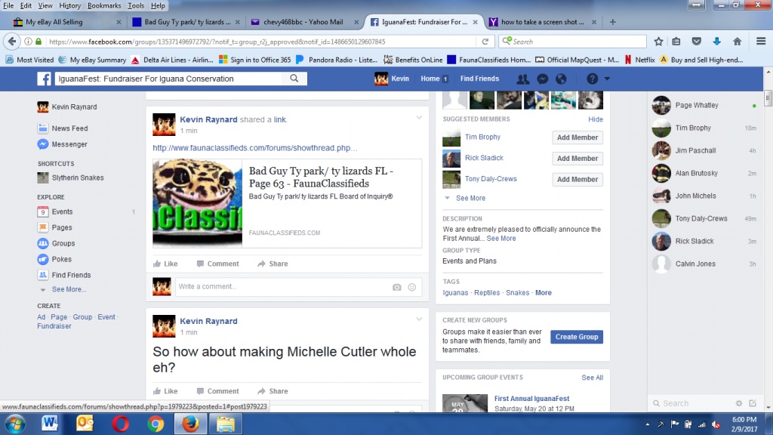Open Windows Start button
This screenshot has width=773, height=435.
(15, 424)
